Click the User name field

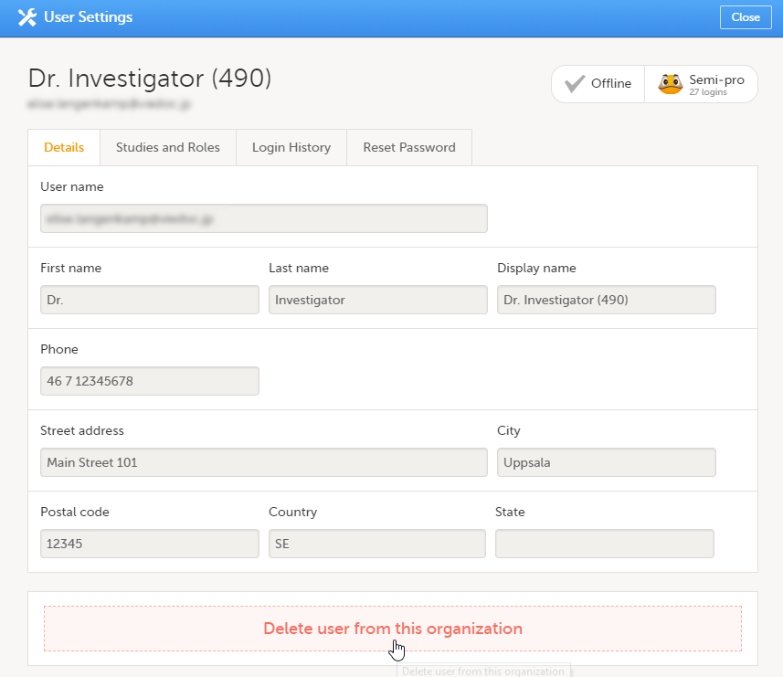262,218
